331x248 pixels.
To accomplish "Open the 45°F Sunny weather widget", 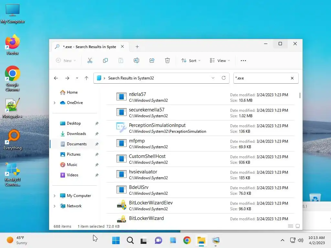I will point(17,240).
